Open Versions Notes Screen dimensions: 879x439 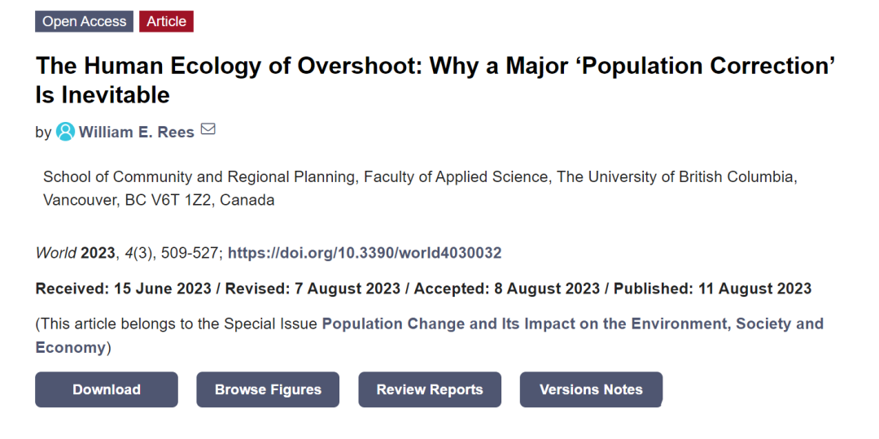pos(592,389)
